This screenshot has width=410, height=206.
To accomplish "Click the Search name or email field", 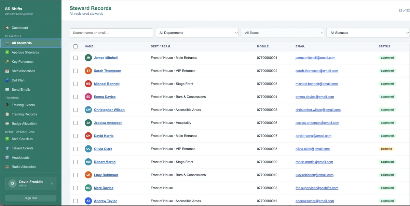I will (111, 33).
